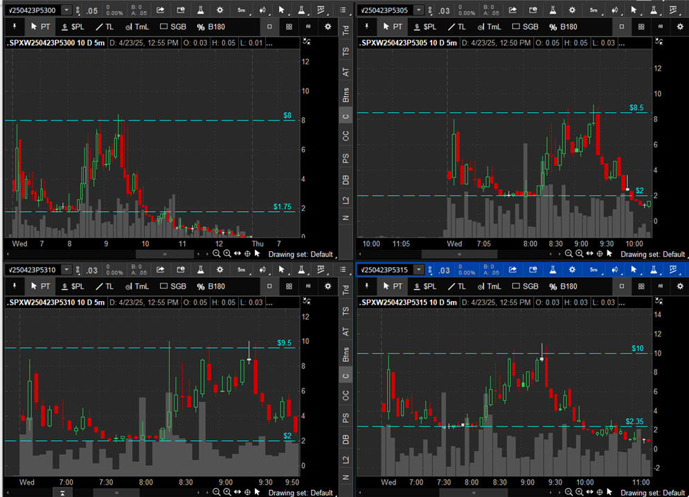
Task: Toggle PT pointer tool in bottom-left chart
Action: point(40,286)
